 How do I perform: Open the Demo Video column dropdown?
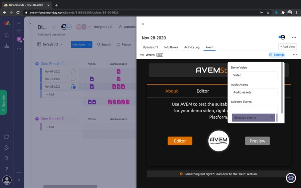pos(254,75)
